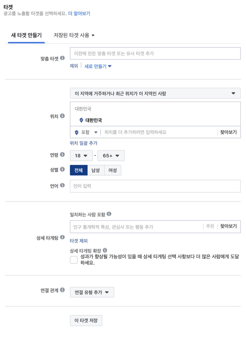Click info icon next to 언어

(x=62, y=185)
